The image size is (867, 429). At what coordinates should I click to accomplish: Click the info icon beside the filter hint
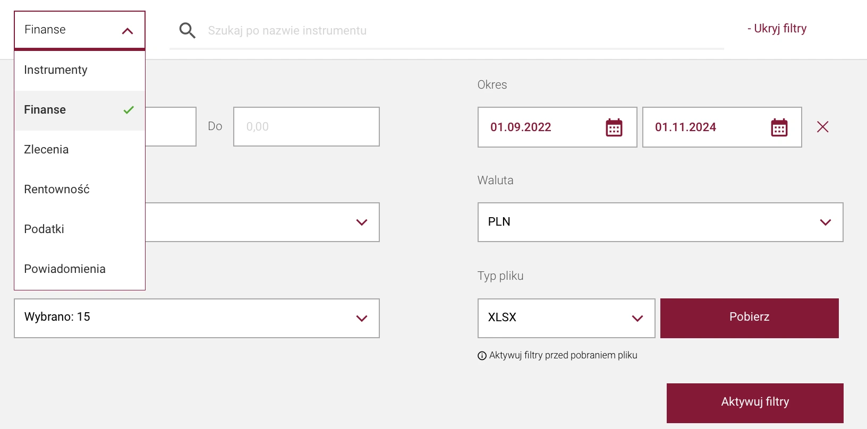tap(482, 356)
